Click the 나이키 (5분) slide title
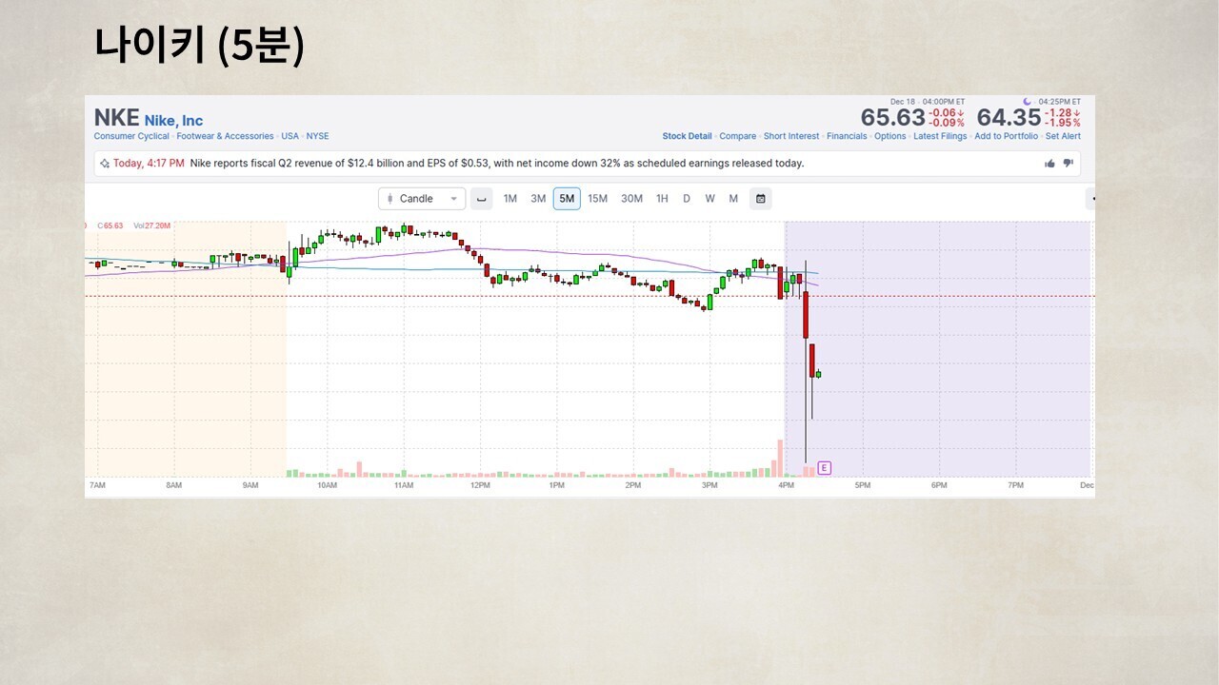The image size is (1219, 685). coord(199,46)
